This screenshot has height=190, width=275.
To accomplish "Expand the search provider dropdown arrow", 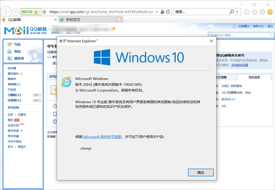I will (238, 12).
